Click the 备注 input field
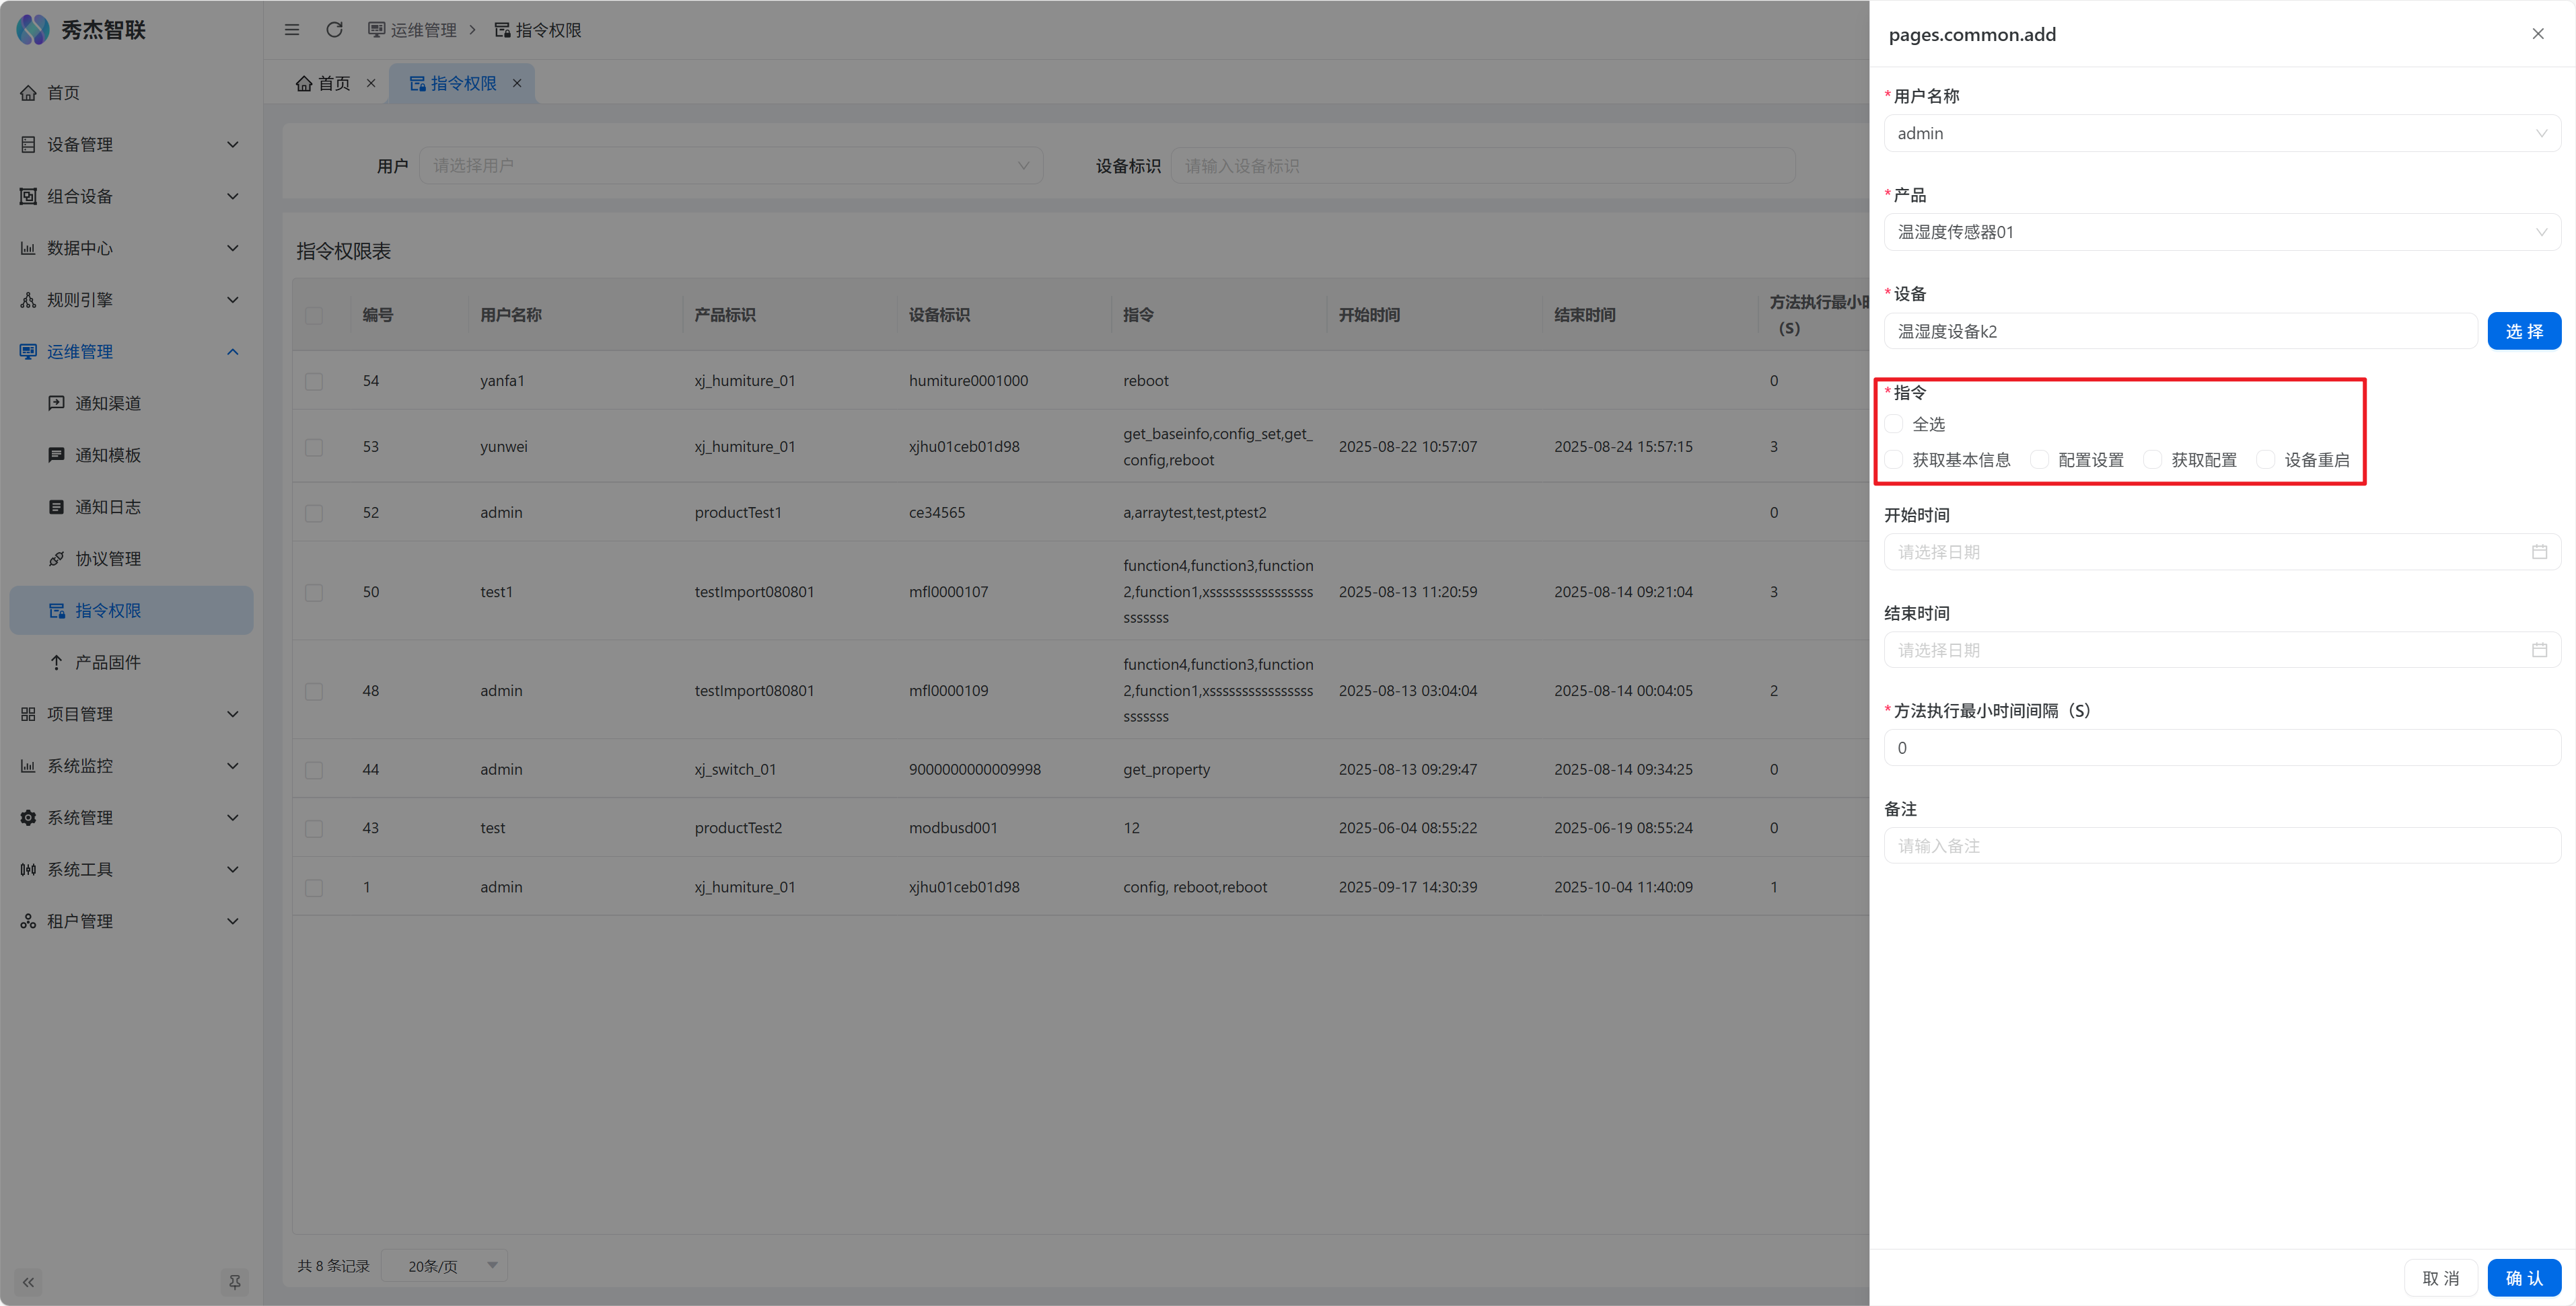Screen dimensions: 2576x1306 click(2221, 847)
